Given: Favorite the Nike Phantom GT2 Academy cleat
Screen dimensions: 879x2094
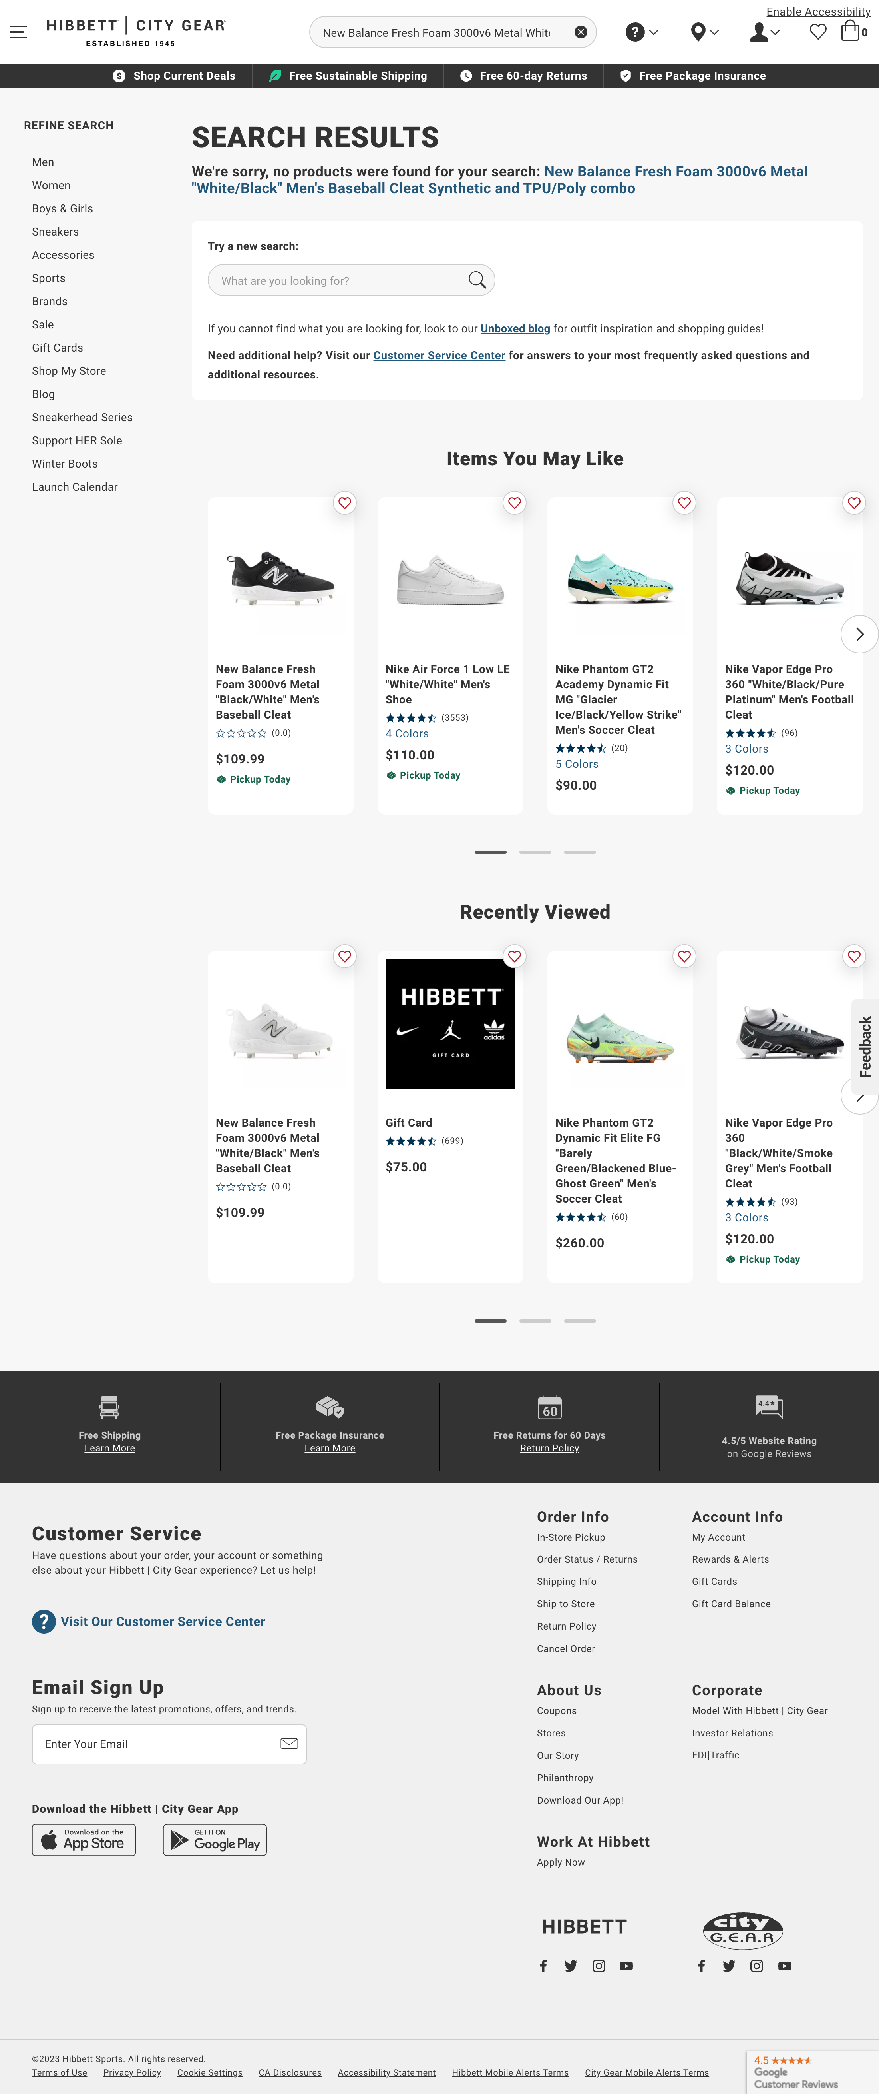Looking at the screenshot, I should click(x=684, y=503).
